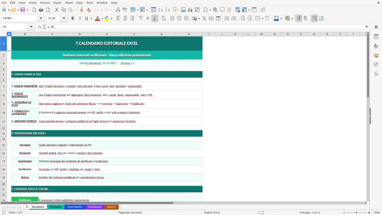Click zoom out minus button
This screenshot has width=382, height=215.
pos(343,212)
